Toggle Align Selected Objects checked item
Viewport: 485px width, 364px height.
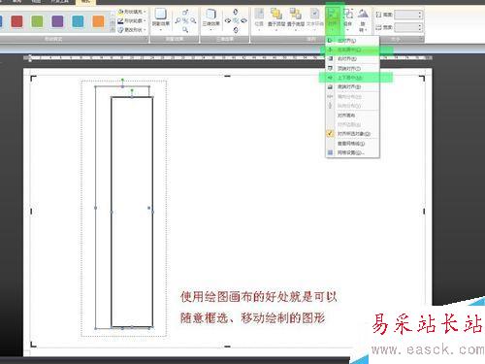[352, 134]
